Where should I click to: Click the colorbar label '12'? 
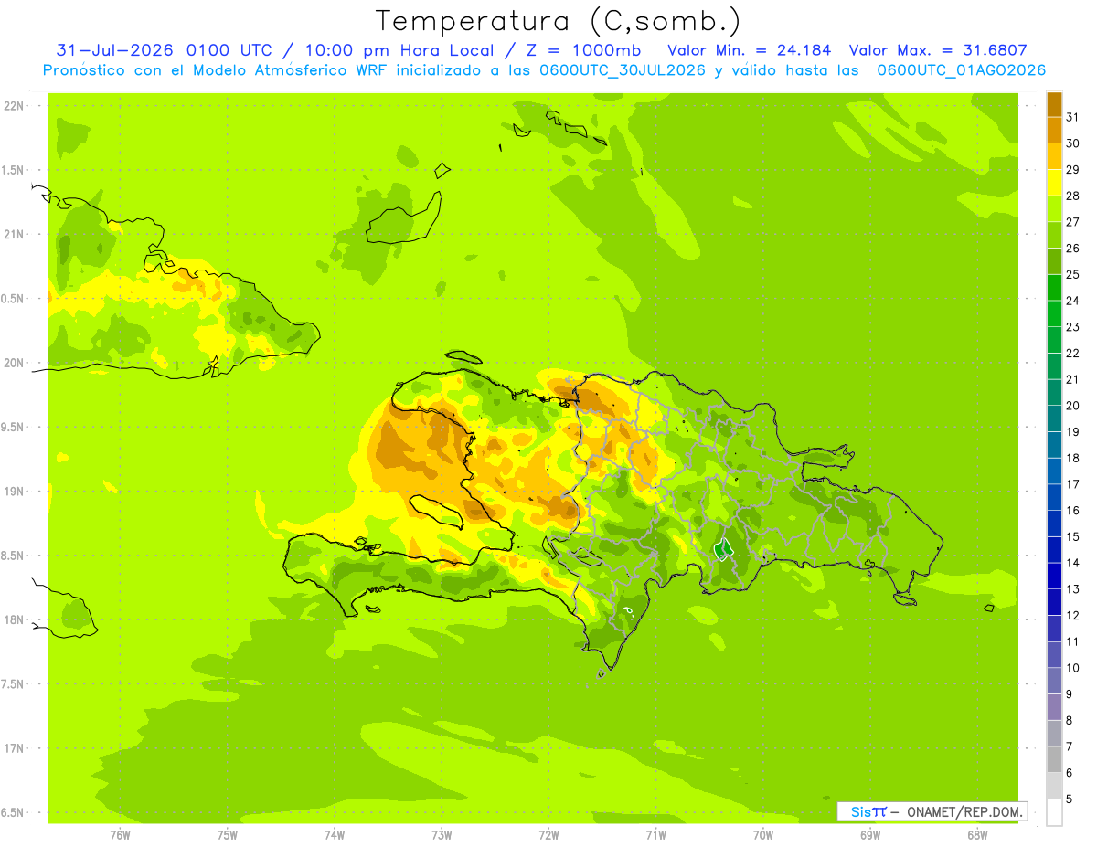[1073, 615]
